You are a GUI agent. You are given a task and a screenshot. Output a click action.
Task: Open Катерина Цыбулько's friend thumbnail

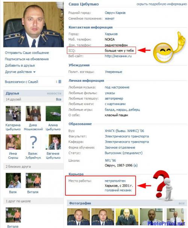point(13,114)
